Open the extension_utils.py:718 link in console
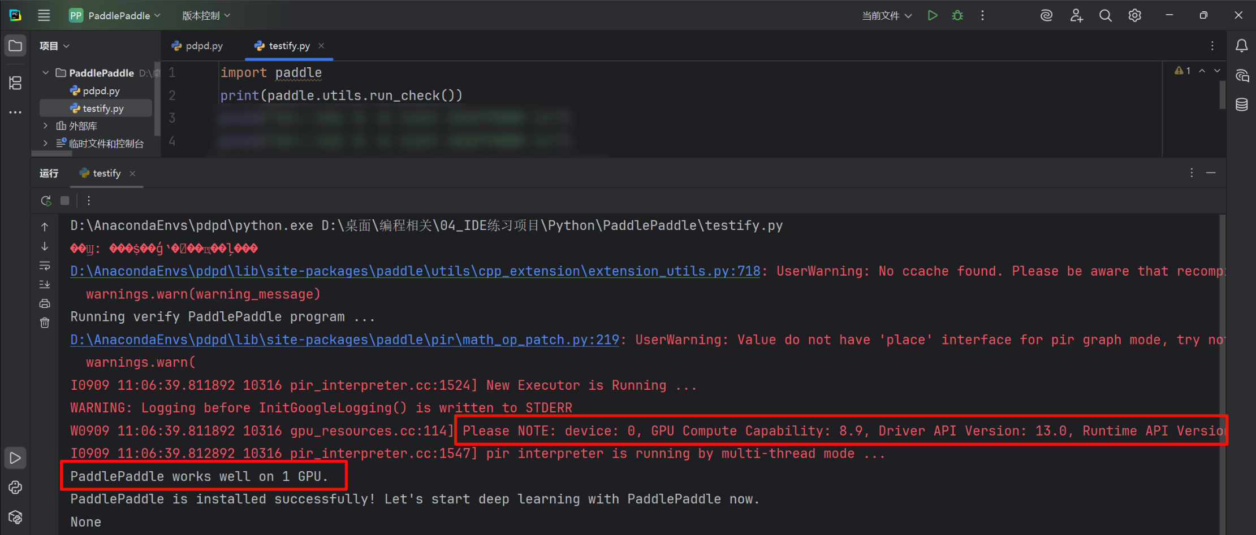 pos(415,271)
